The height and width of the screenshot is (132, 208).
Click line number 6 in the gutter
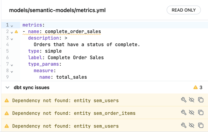7,58
